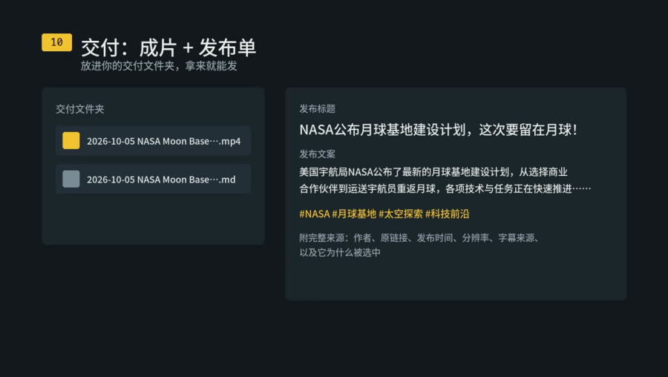Click the #太空探索 hashtag

(401, 214)
